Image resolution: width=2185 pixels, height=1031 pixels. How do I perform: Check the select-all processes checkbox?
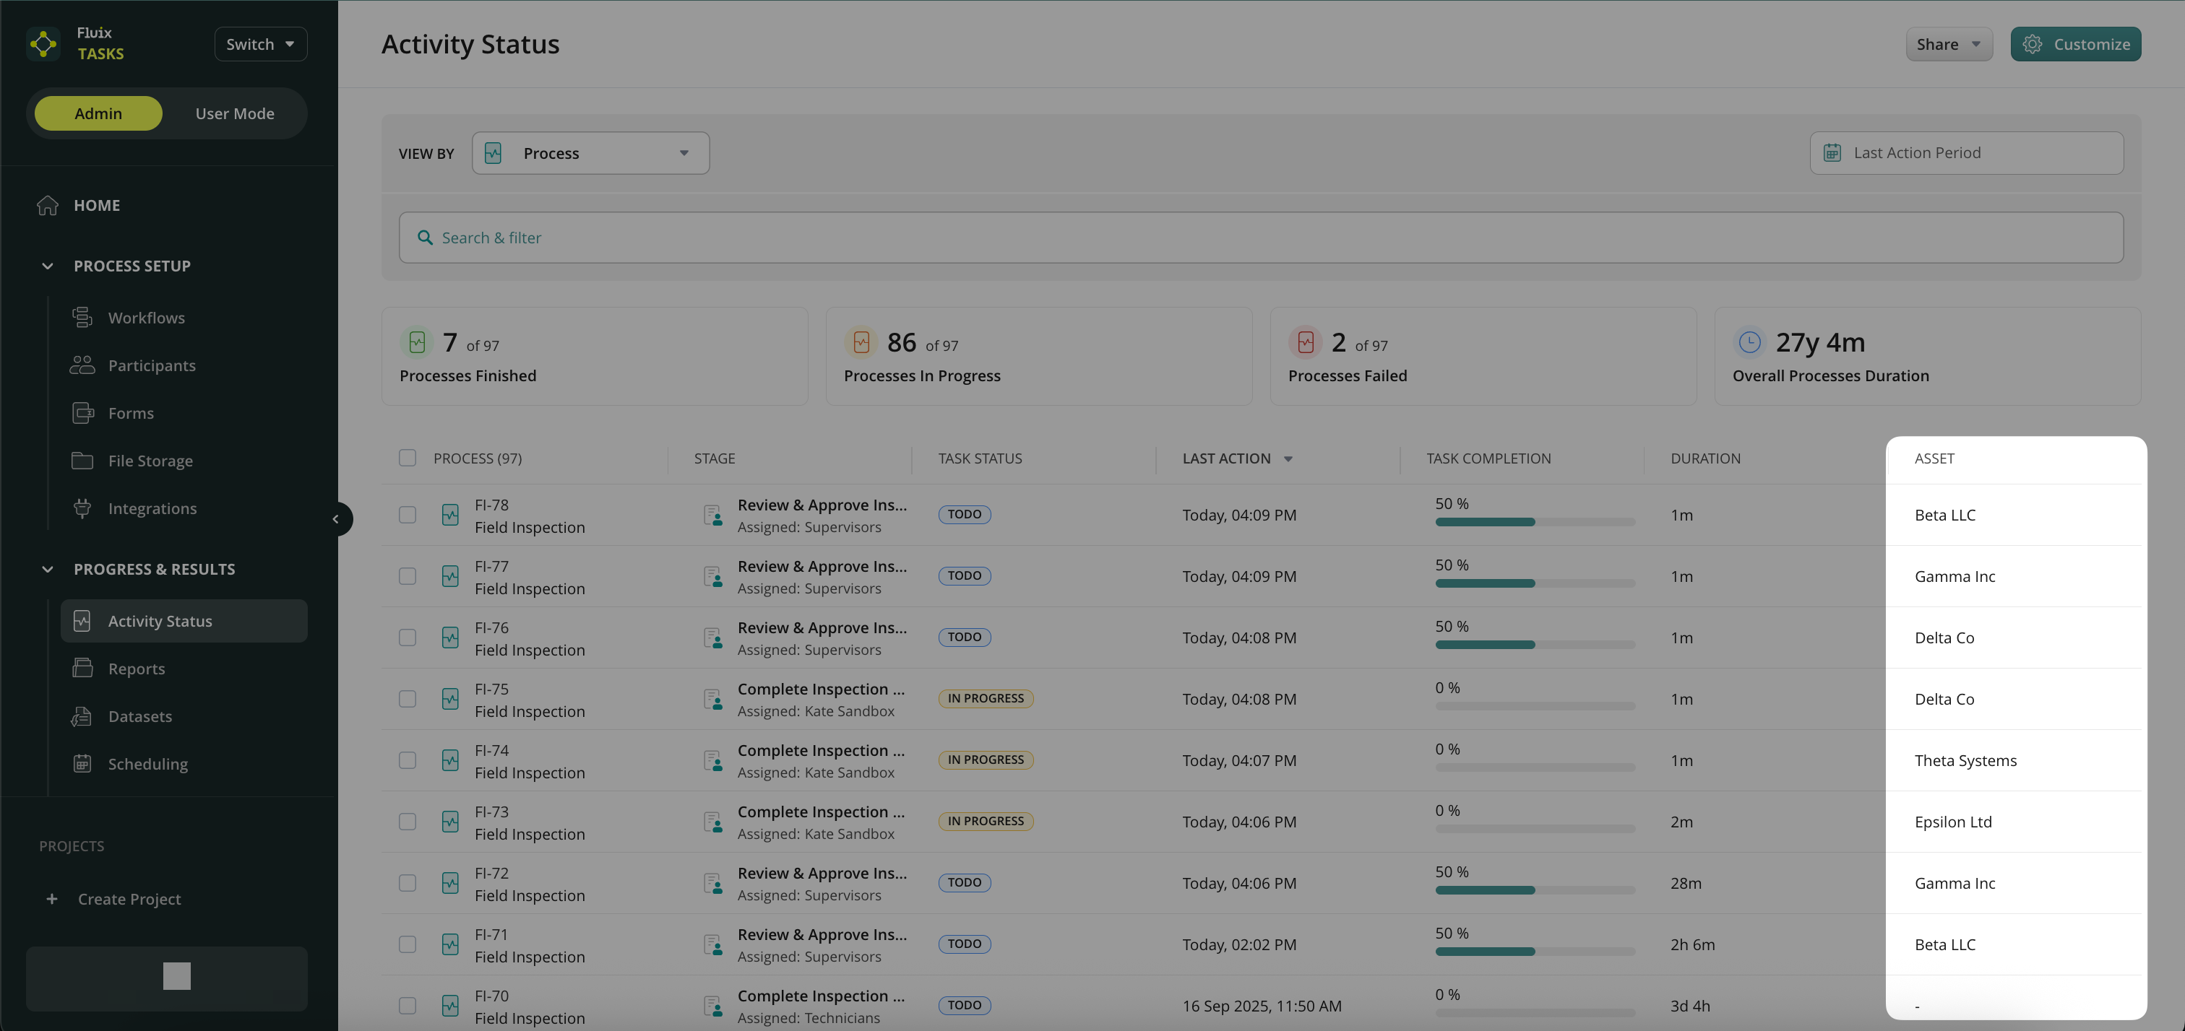coord(408,458)
